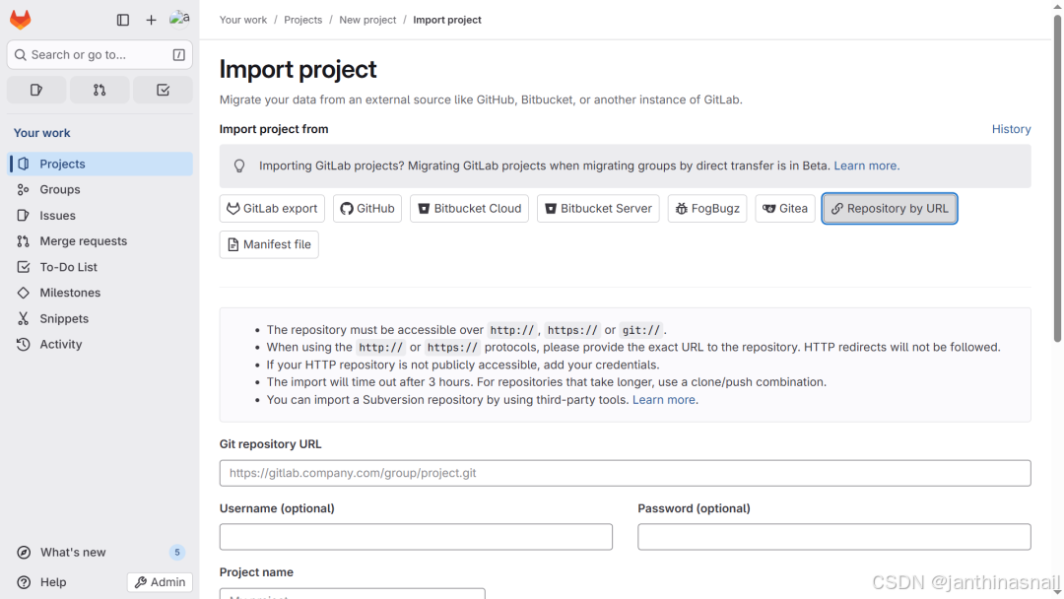This screenshot has width=1064, height=599.
Task: Select the Gitea import button
Action: (785, 208)
